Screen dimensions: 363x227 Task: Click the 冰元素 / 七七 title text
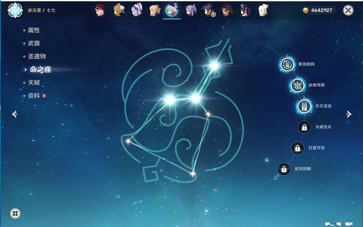(x=41, y=10)
